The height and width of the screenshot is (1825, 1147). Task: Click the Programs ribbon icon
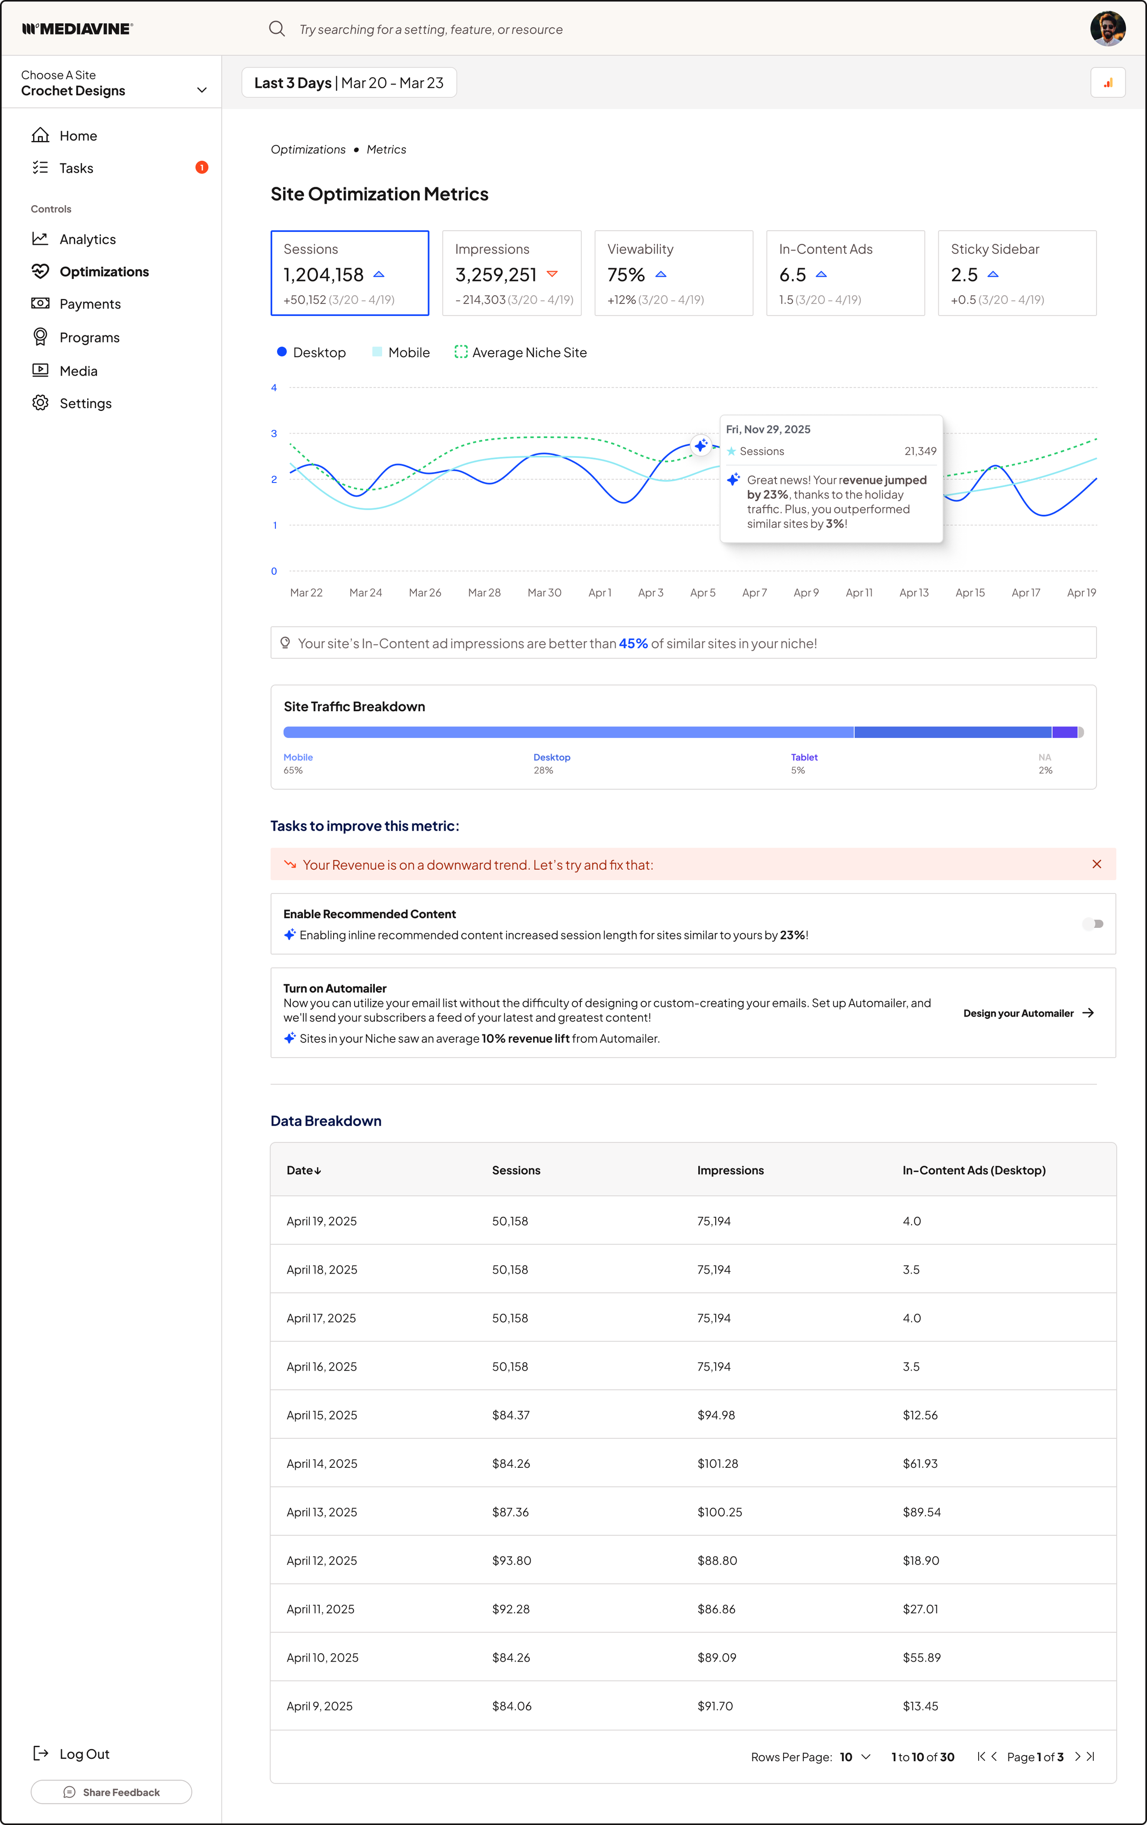pos(40,337)
